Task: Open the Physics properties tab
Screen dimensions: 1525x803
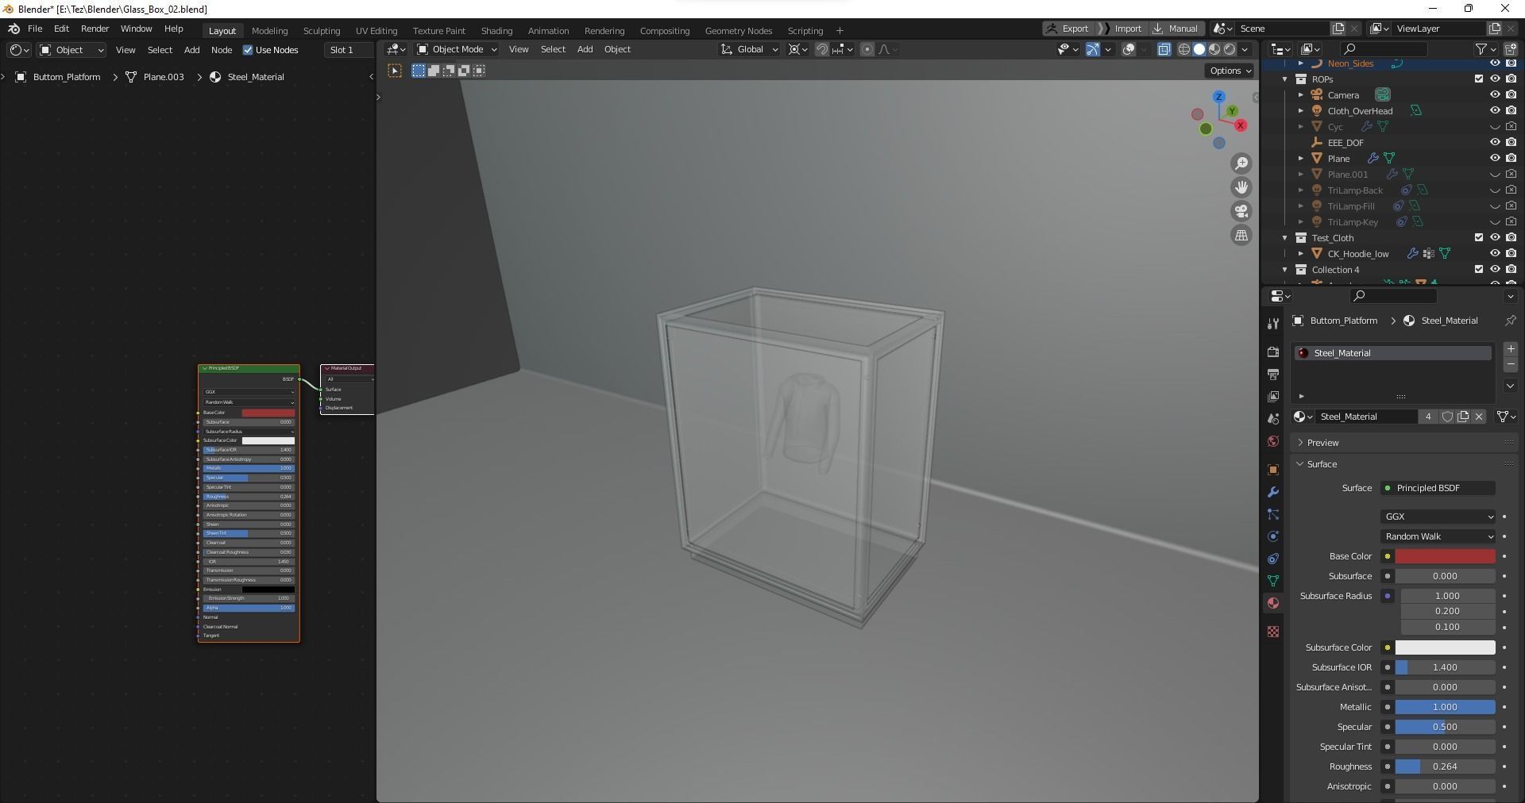Action: click(x=1273, y=536)
